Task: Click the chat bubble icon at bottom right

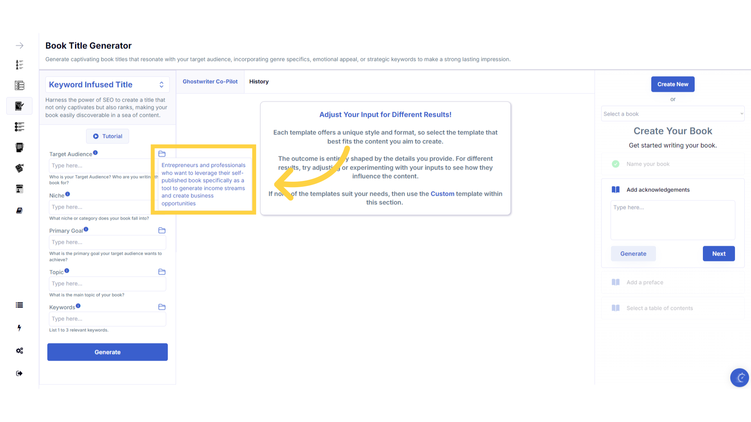Action: click(x=739, y=377)
